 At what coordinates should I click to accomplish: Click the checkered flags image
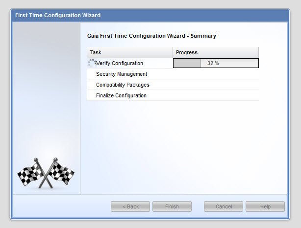click(46, 173)
